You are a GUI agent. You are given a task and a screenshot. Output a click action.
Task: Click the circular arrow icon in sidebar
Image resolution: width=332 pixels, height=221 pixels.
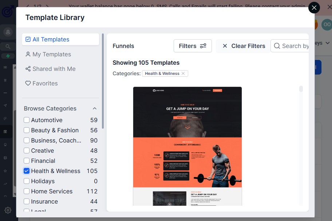point(5,118)
